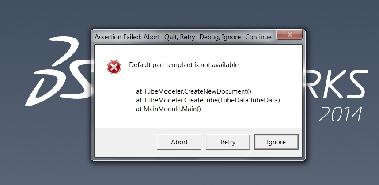Click the 2014 version text on splash
This screenshot has height=185, width=379.
click(340, 114)
